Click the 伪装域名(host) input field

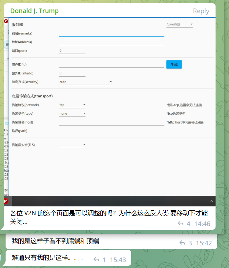[x=112, y=122]
